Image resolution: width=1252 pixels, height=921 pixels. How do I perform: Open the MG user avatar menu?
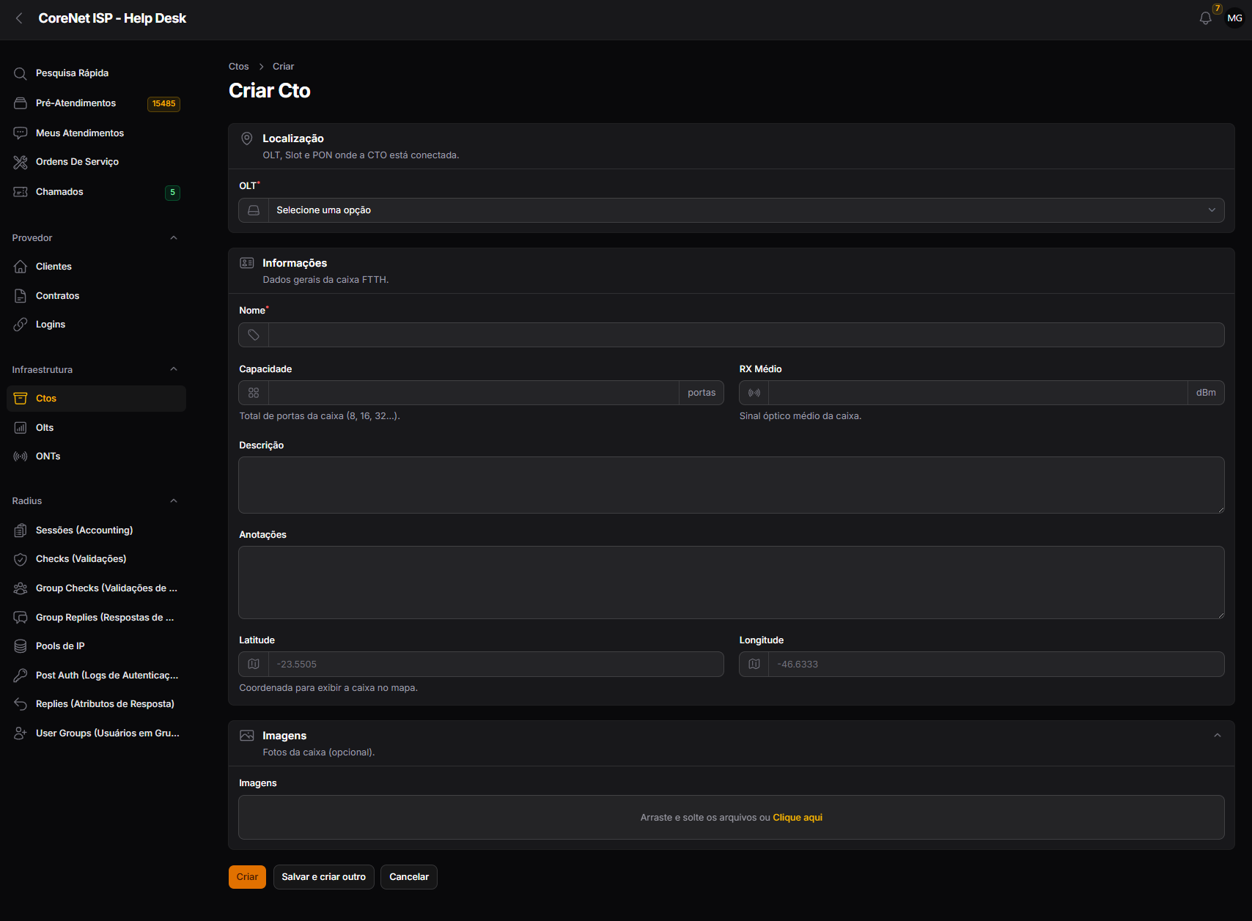click(x=1234, y=18)
